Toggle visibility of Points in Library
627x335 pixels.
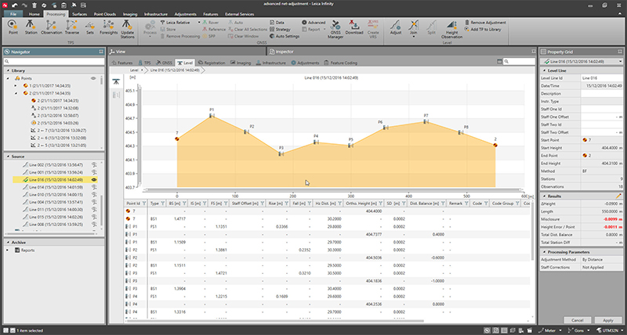92,79
